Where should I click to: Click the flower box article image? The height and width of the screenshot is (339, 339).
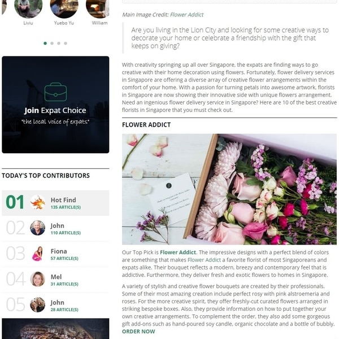click(x=229, y=189)
